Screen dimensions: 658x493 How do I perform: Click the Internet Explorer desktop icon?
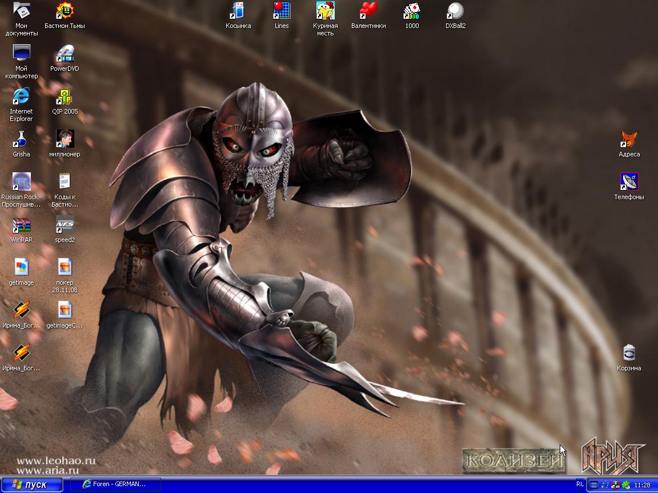point(21,104)
